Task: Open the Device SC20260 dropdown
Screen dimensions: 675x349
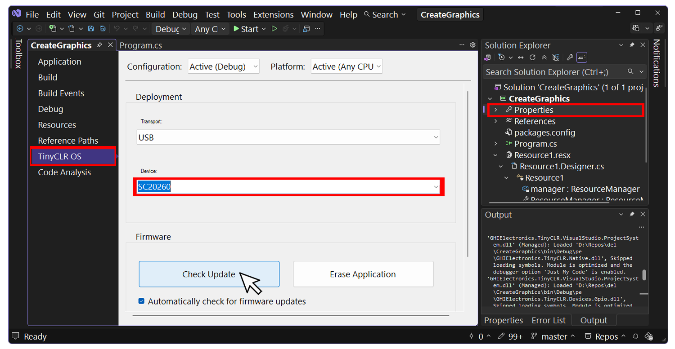Action: point(288,187)
